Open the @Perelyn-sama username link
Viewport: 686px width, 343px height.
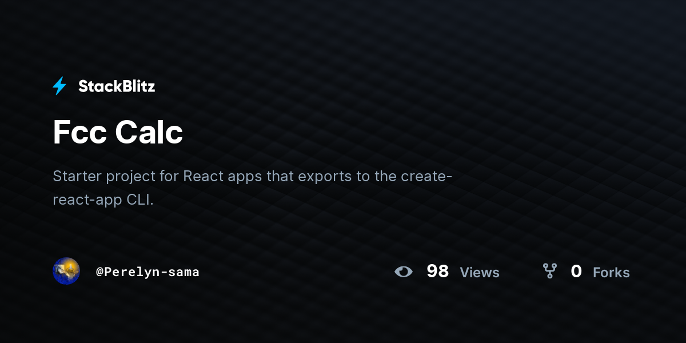147,272
